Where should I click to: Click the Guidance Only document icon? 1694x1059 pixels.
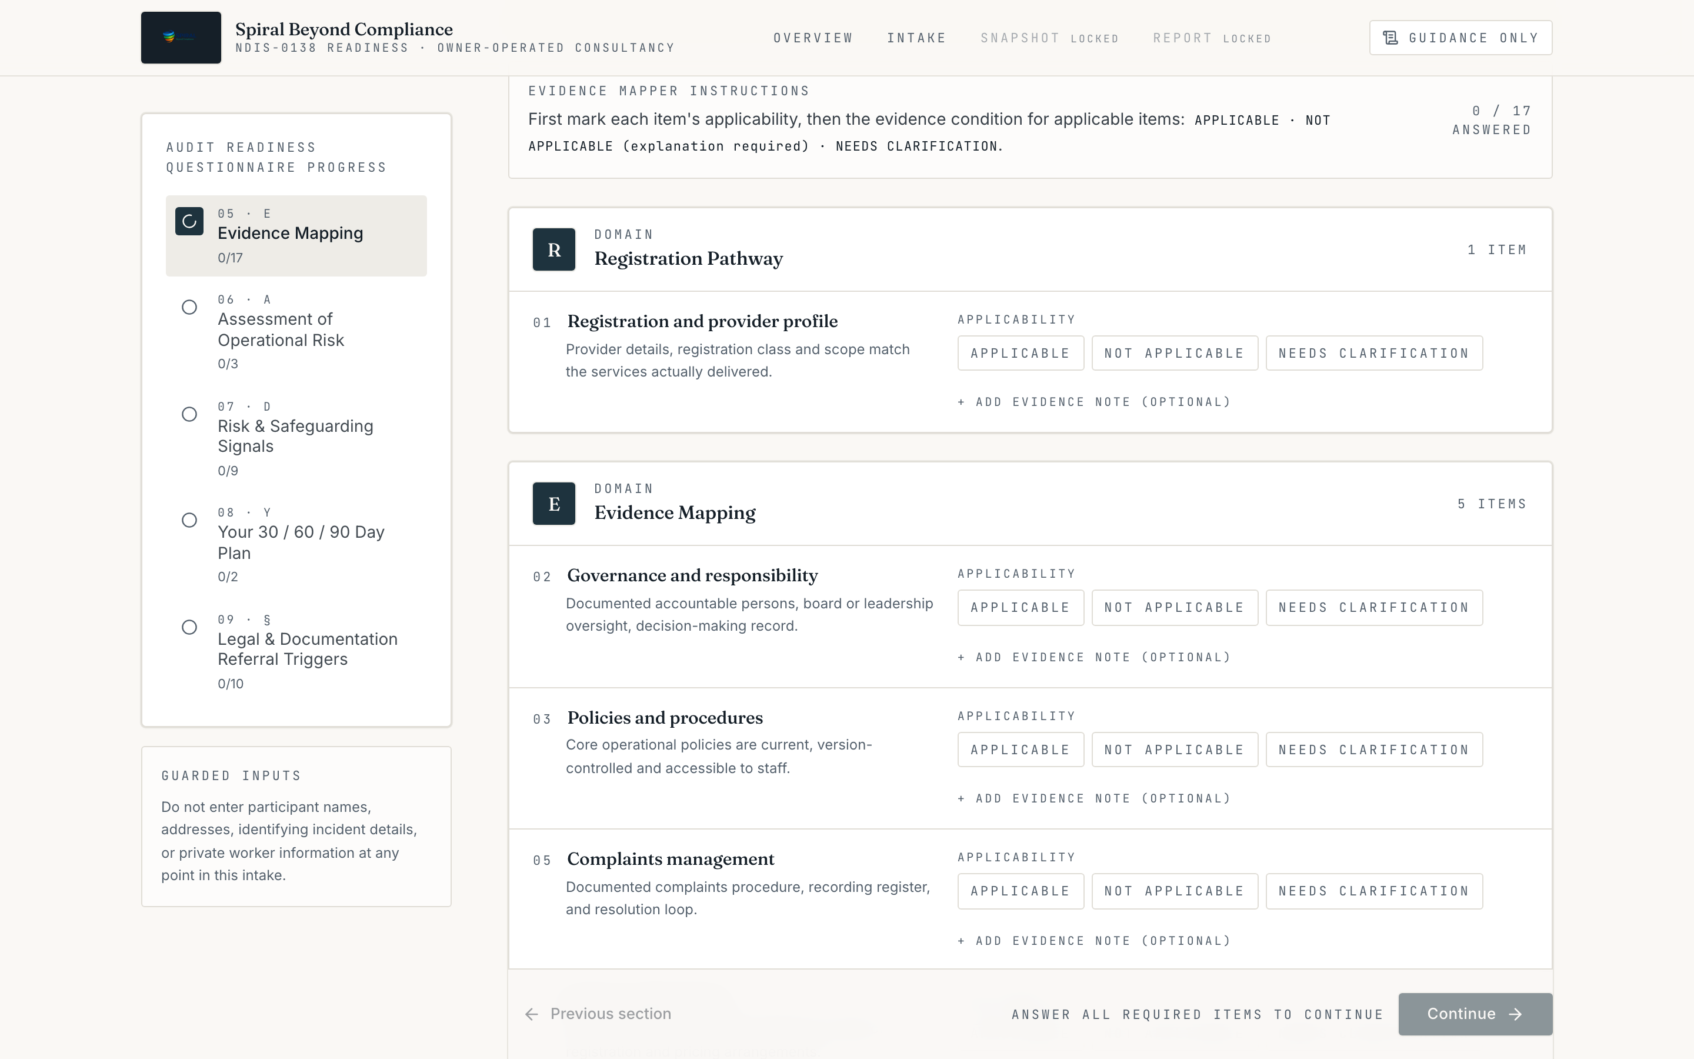coord(1390,38)
